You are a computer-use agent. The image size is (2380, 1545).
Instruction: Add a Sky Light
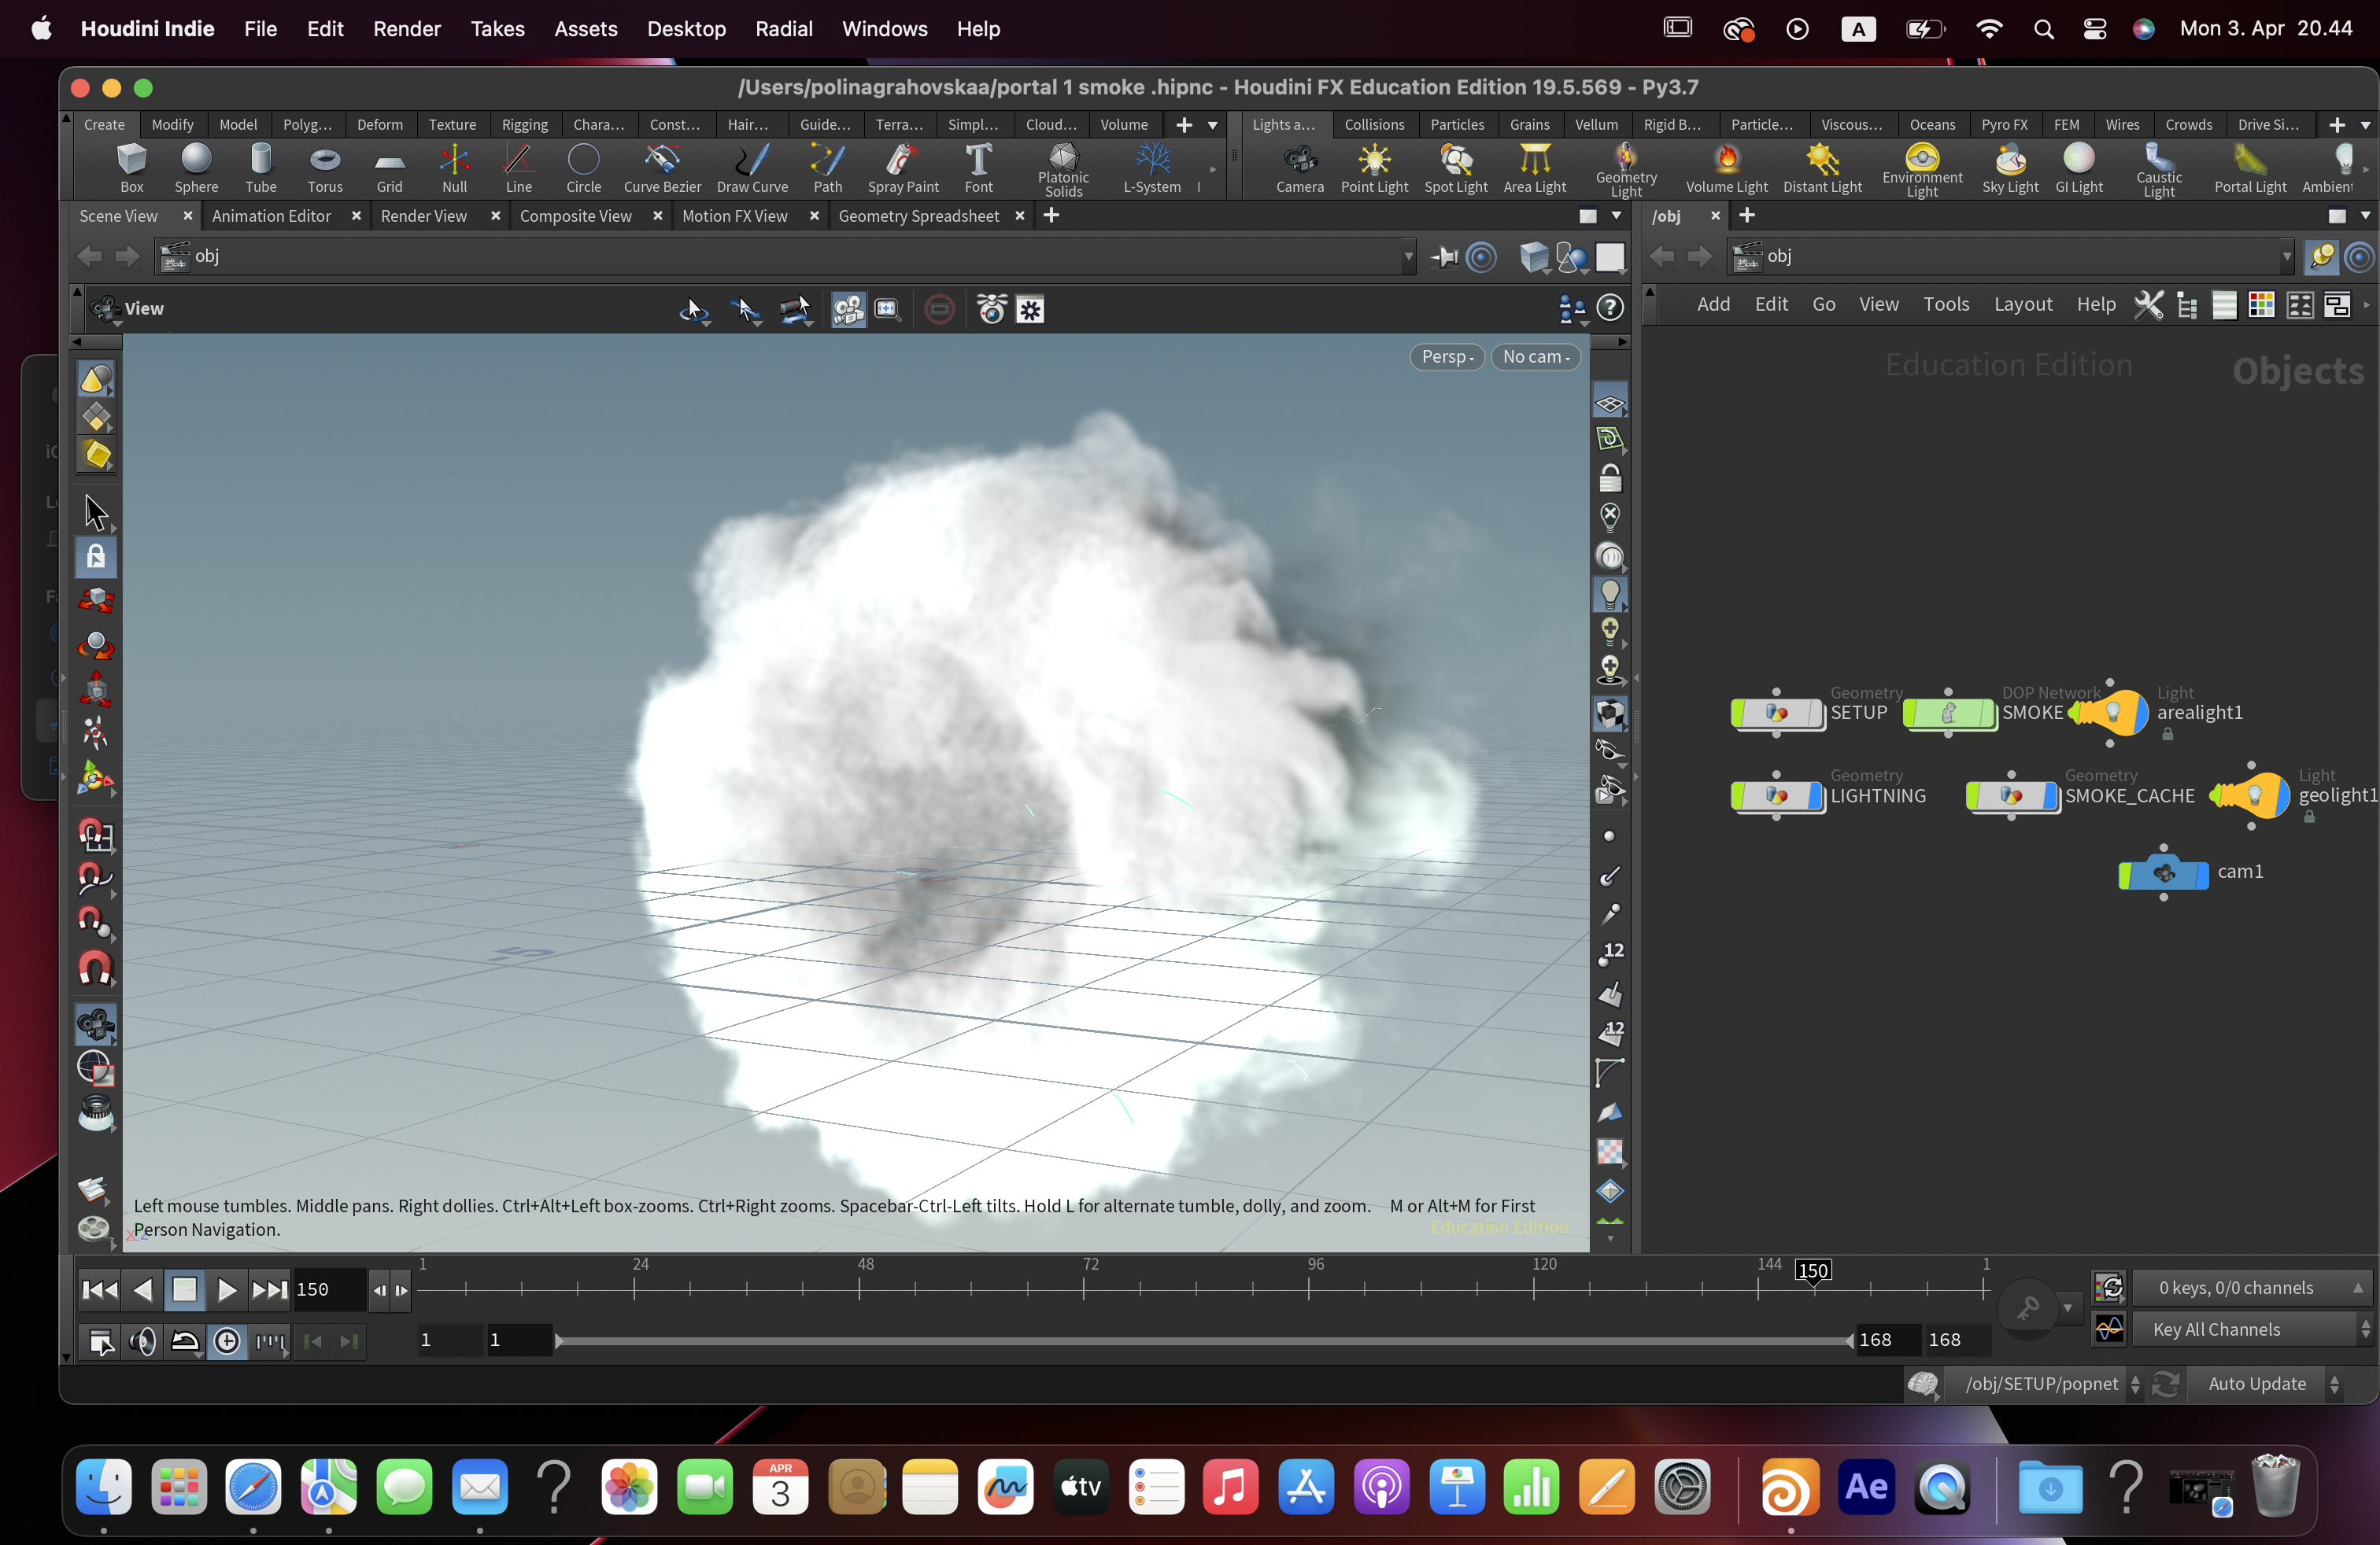click(2010, 168)
